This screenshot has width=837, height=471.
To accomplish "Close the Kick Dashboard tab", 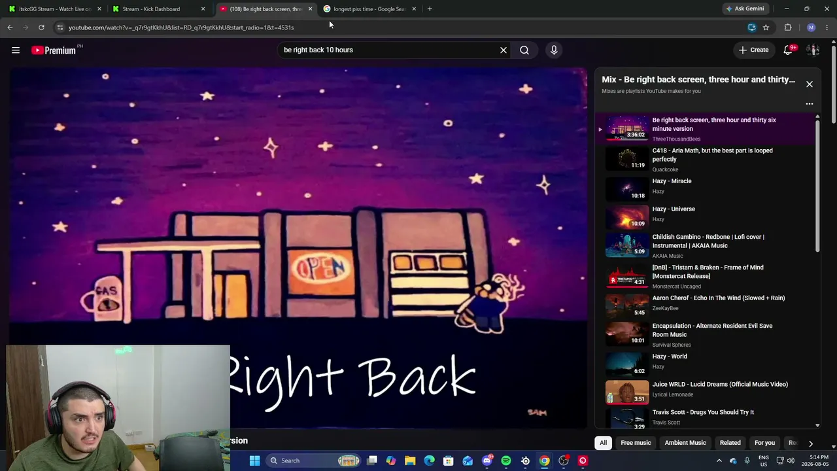I will pyautogui.click(x=203, y=9).
